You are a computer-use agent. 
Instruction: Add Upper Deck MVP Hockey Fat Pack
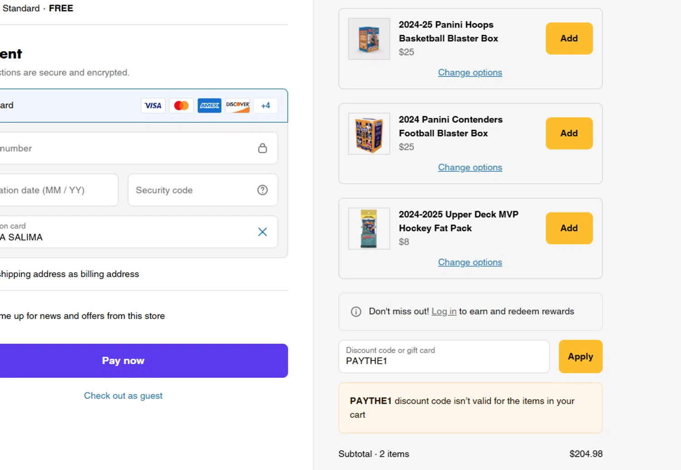[569, 228]
